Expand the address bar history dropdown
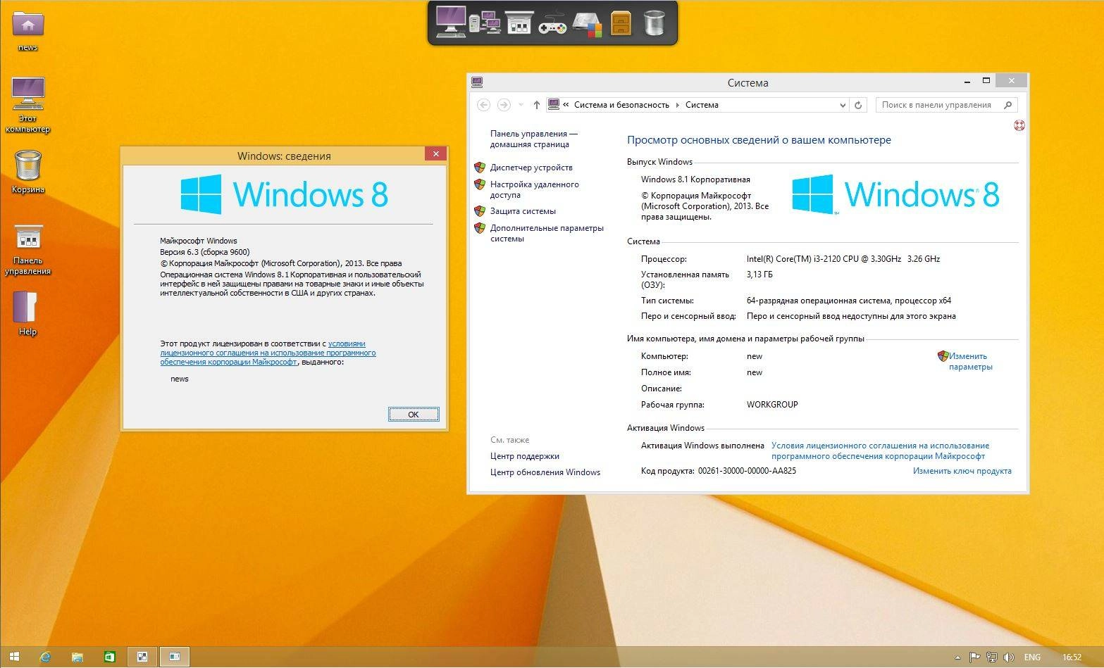The height and width of the screenshot is (668, 1104). 843,105
